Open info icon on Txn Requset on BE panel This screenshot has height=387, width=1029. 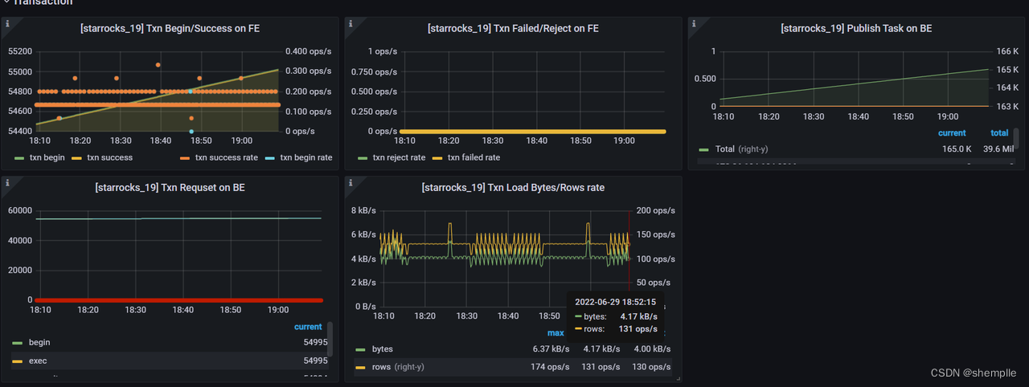point(7,183)
